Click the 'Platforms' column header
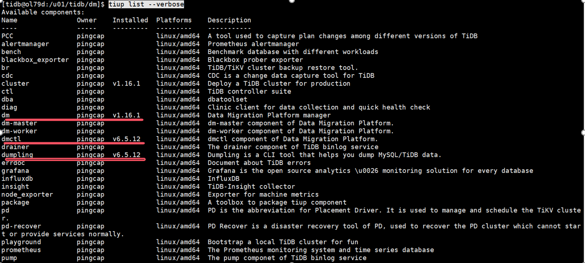 coord(174,20)
